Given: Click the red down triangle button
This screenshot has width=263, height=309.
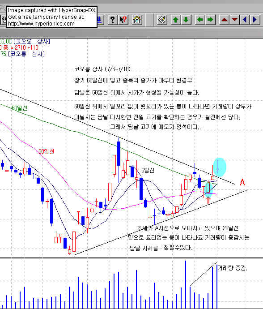Looking at the screenshot, I should point(234,20).
